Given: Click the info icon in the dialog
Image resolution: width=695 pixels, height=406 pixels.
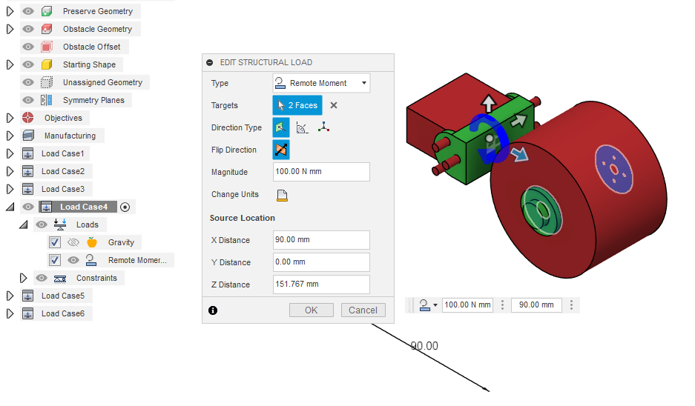Looking at the screenshot, I should click(x=213, y=310).
